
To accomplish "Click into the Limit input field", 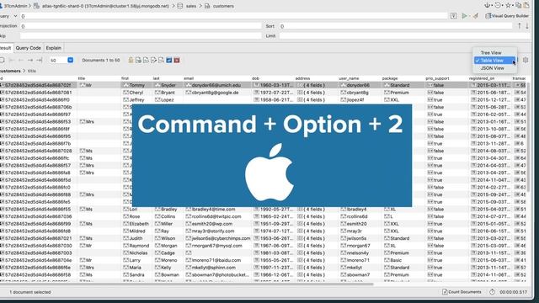I will coord(404,35).
